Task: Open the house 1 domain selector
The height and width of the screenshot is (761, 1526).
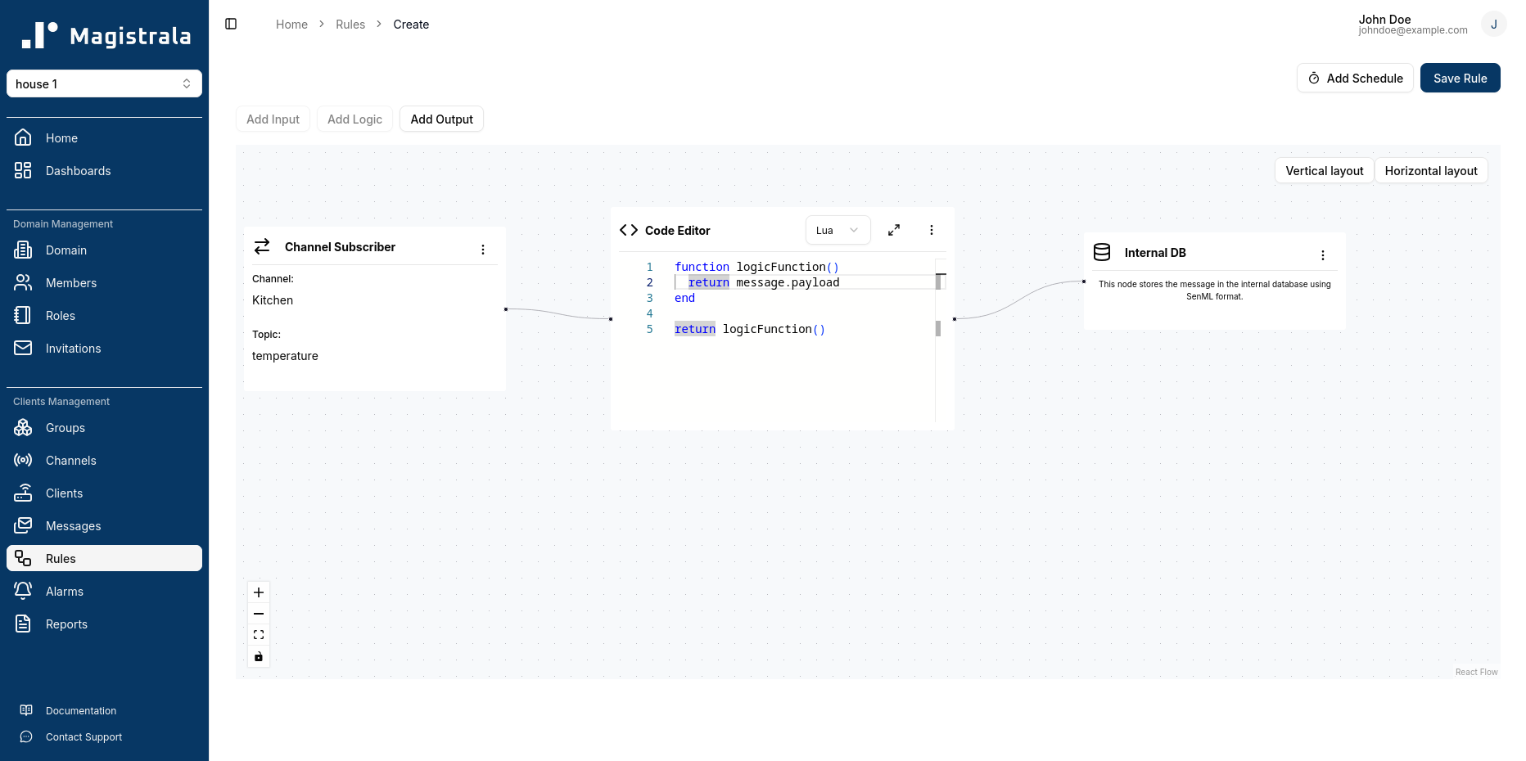Action: tap(104, 83)
